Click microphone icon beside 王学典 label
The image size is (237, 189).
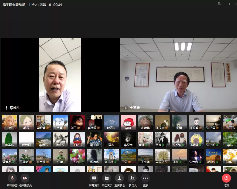pos(126,108)
